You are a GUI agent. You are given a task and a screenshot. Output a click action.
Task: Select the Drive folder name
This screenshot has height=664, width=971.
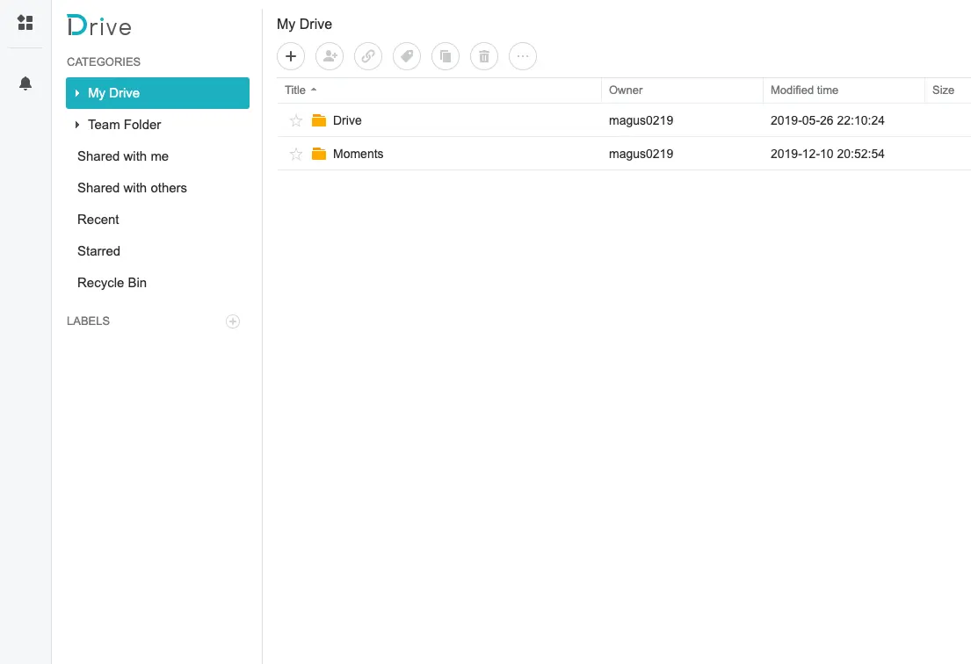(x=347, y=120)
